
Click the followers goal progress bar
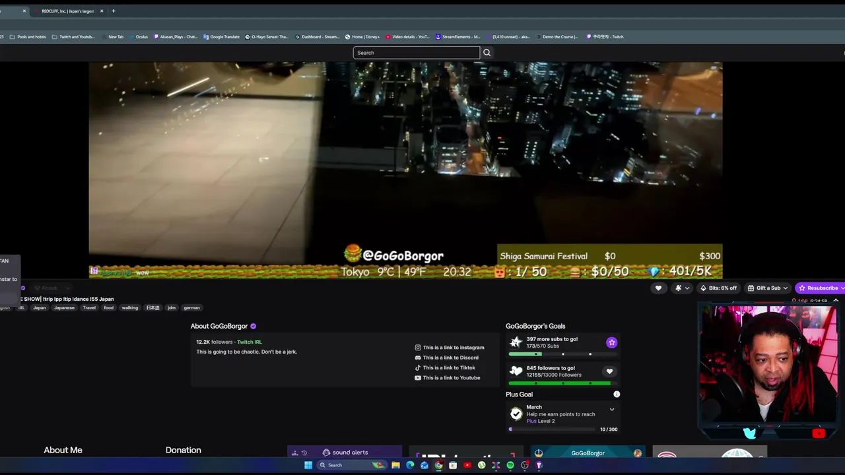coord(563,383)
